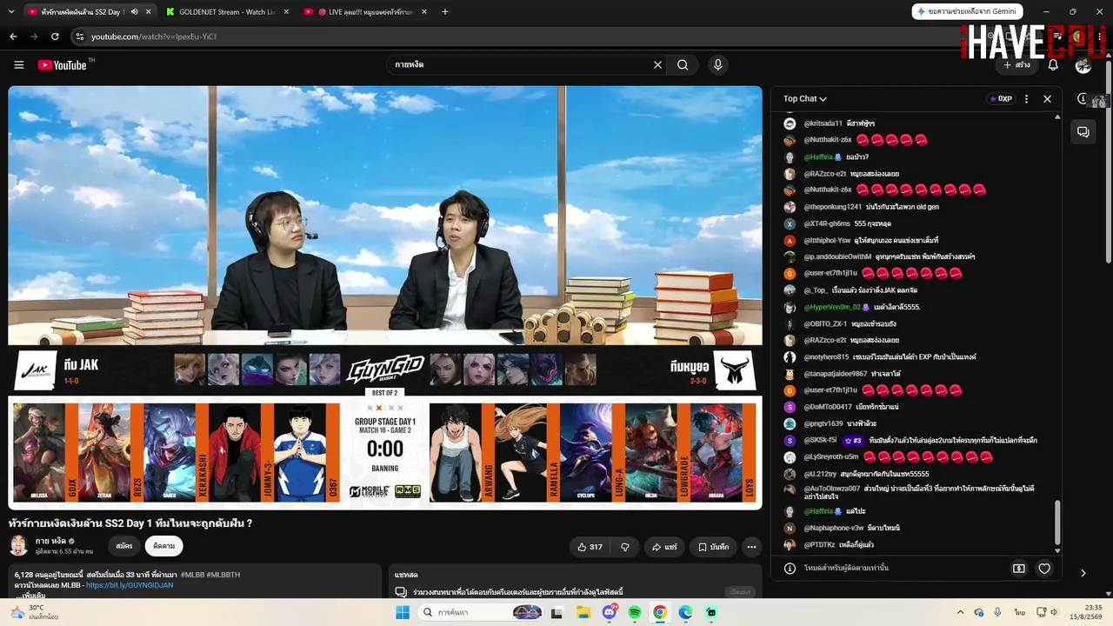The width and height of the screenshot is (1113, 626).
Task: Click the #MLBB hashtag
Action: pos(192,575)
